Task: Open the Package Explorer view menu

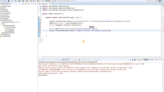Action: click(x=28, y=4)
